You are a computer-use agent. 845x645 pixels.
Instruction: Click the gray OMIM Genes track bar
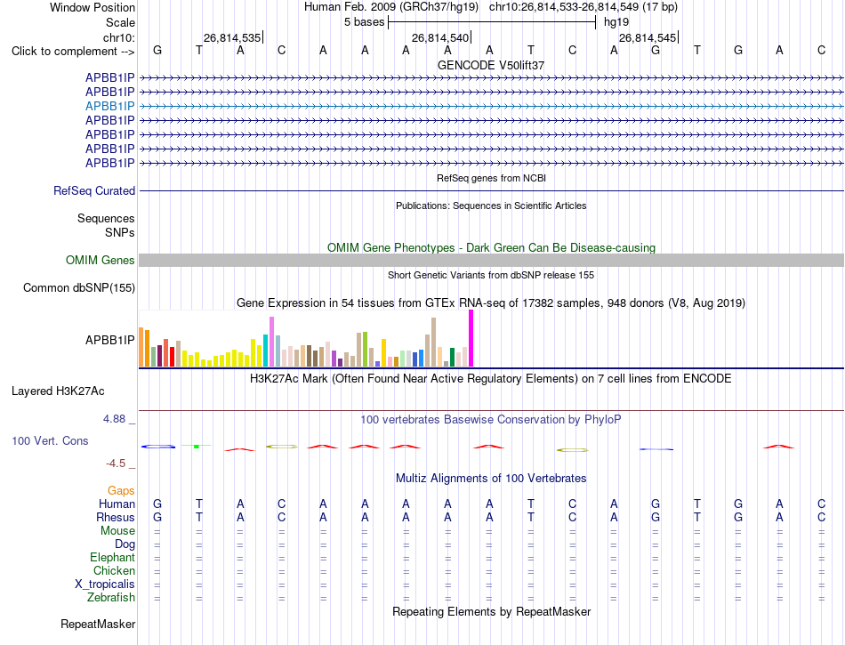(x=491, y=261)
